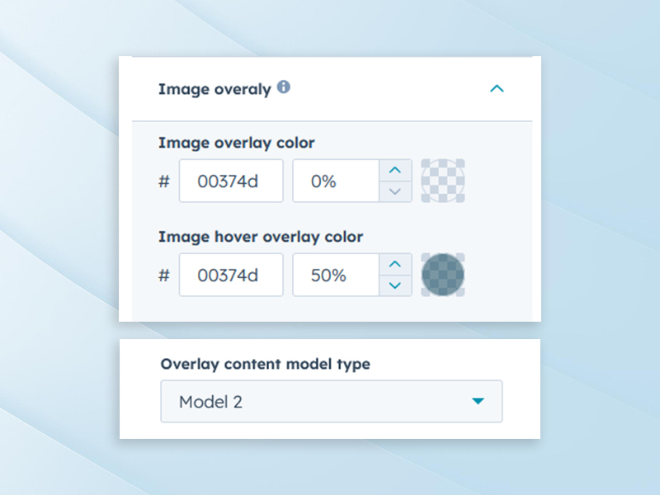This screenshot has width=660, height=495.
Task: Click the 0% opacity input field
Action: coord(335,181)
